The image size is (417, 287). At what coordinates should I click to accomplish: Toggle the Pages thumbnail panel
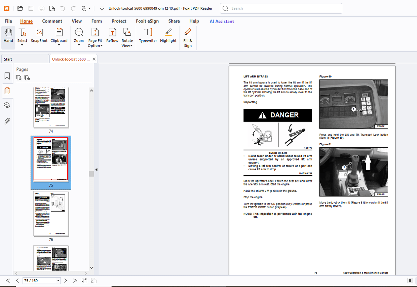7,91
